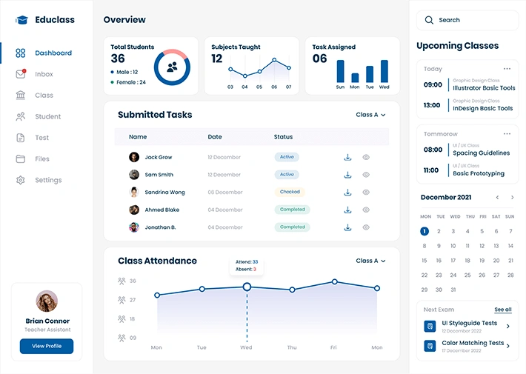526x374 pixels.
Task: Toggle the eye icon for Ahmed Blake
Action: coord(366,210)
